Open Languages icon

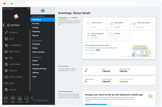point(6,64)
